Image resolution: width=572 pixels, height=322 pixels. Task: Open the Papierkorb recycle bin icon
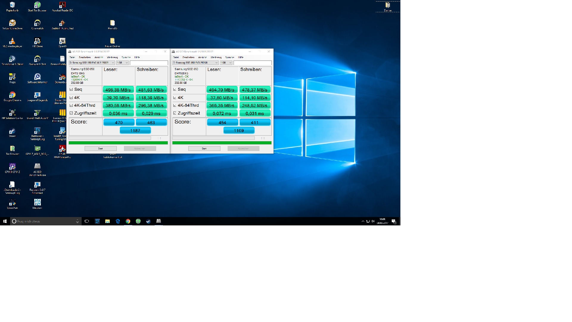point(12,5)
